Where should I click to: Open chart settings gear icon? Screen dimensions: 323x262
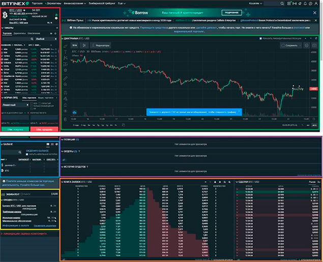(307, 45)
